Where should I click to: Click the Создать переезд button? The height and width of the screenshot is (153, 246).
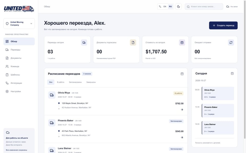[223, 25]
